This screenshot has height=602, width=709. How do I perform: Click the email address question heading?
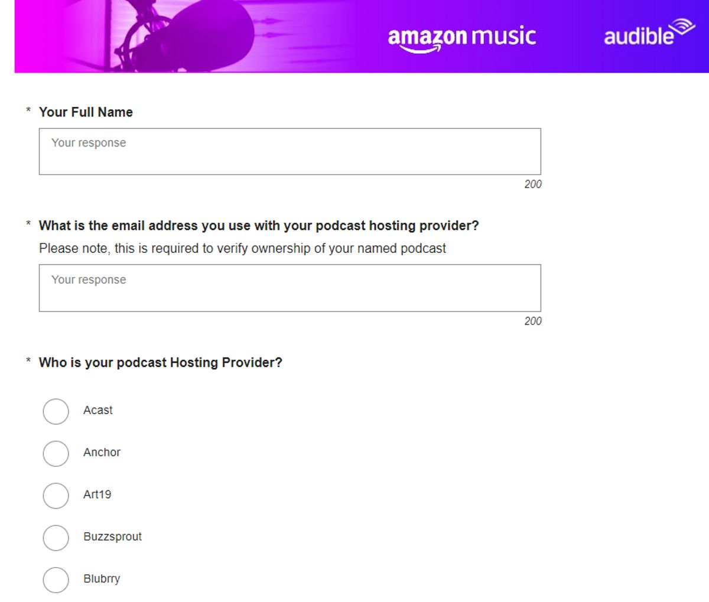259,226
